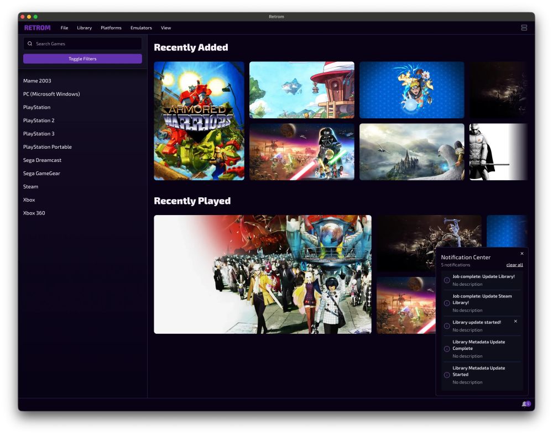The height and width of the screenshot is (435, 553).
Task: Select PC (Microsoft Windows) platform
Action: tap(51, 94)
